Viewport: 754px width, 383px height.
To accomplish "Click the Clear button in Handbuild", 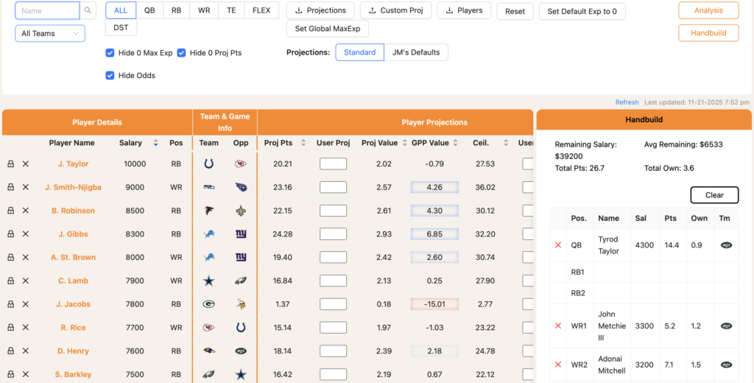I will [714, 195].
